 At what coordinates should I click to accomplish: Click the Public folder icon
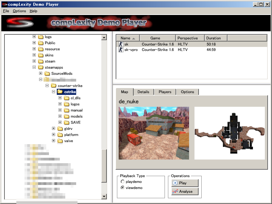coord(41,43)
